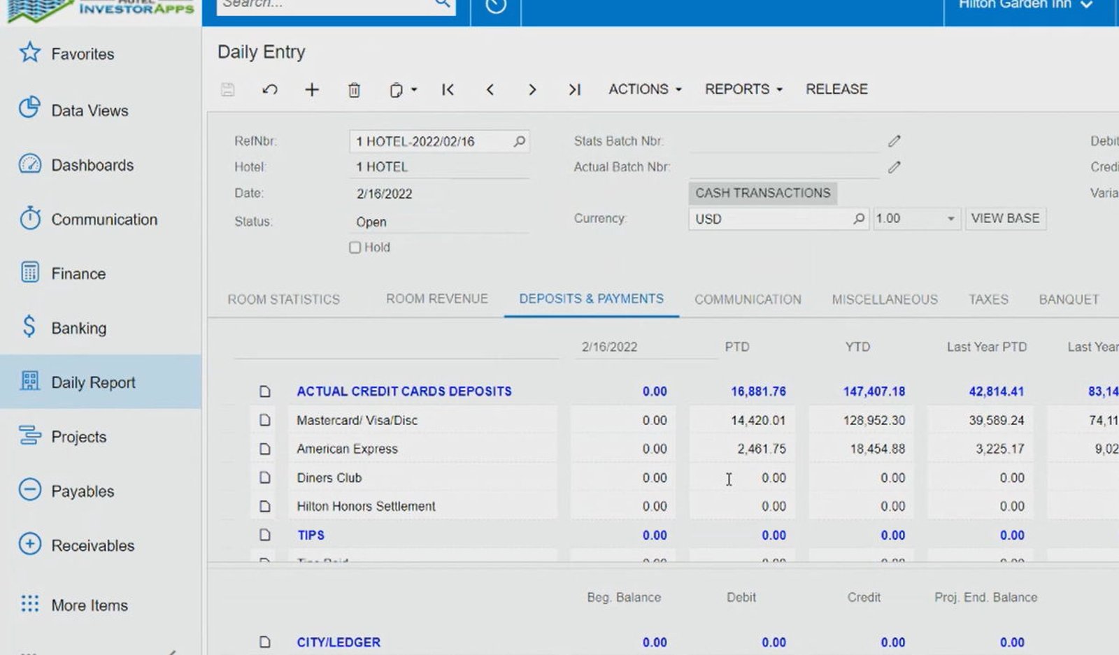Click Last Year PTD value 39,589.24
1119x655 pixels.
(x=996, y=420)
